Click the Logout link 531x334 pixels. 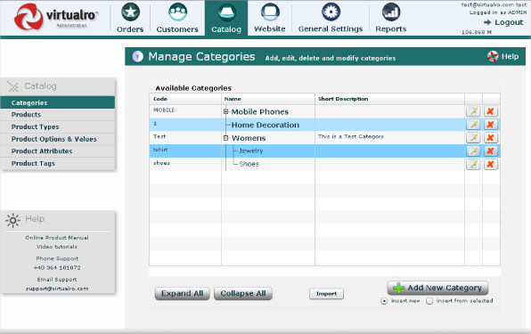point(509,22)
